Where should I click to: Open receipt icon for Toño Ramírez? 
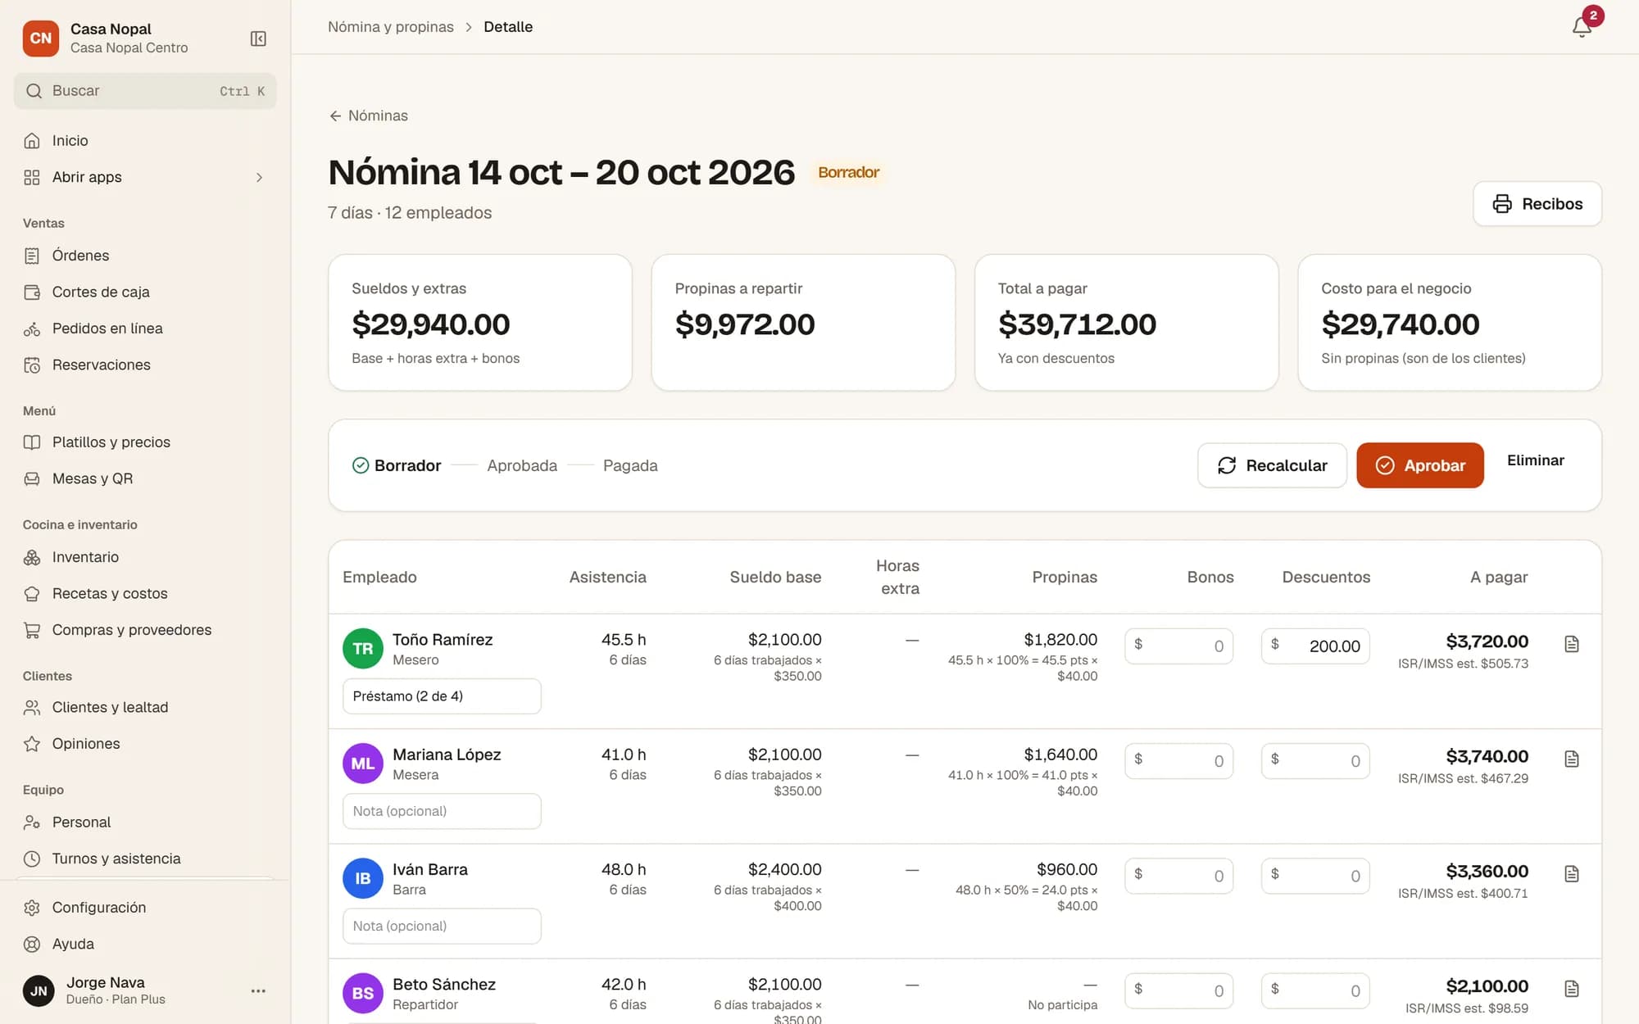[1571, 644]
